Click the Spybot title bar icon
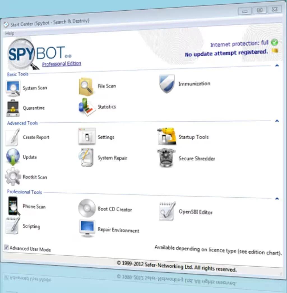Screen dimensions: 287x293 pyautogui.click(x=6, y=24)
